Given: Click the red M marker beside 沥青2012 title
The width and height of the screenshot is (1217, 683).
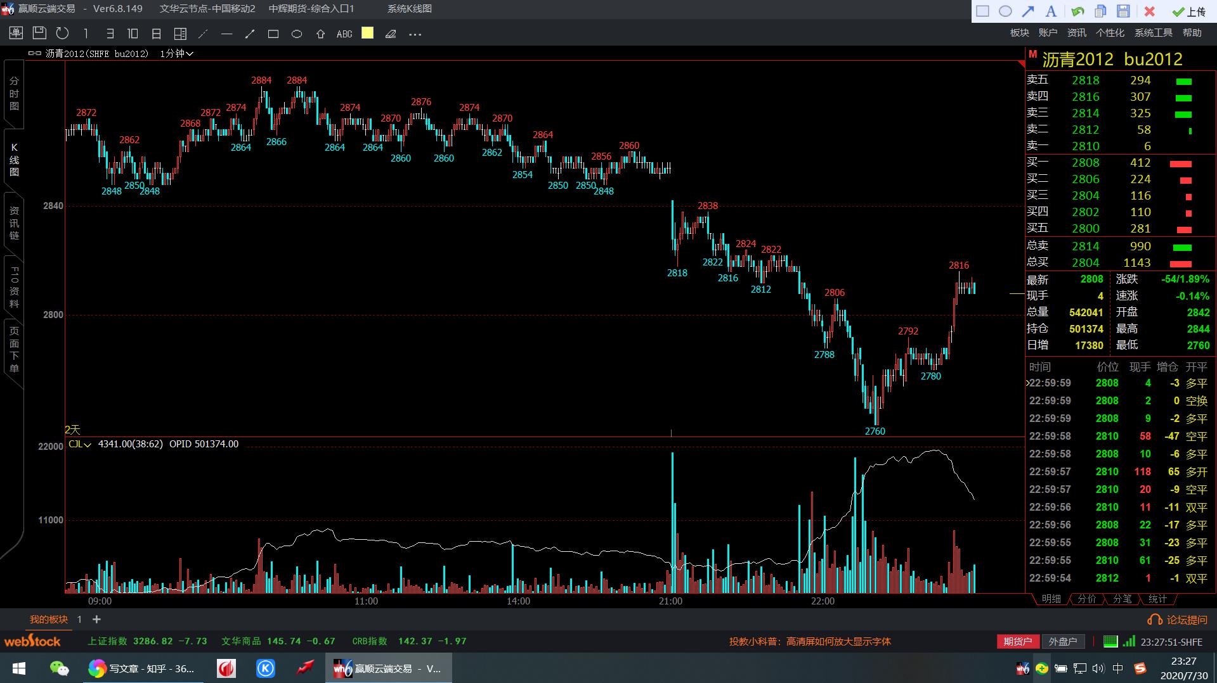Looking at the screenshot, I should (x=1032, y=54).
